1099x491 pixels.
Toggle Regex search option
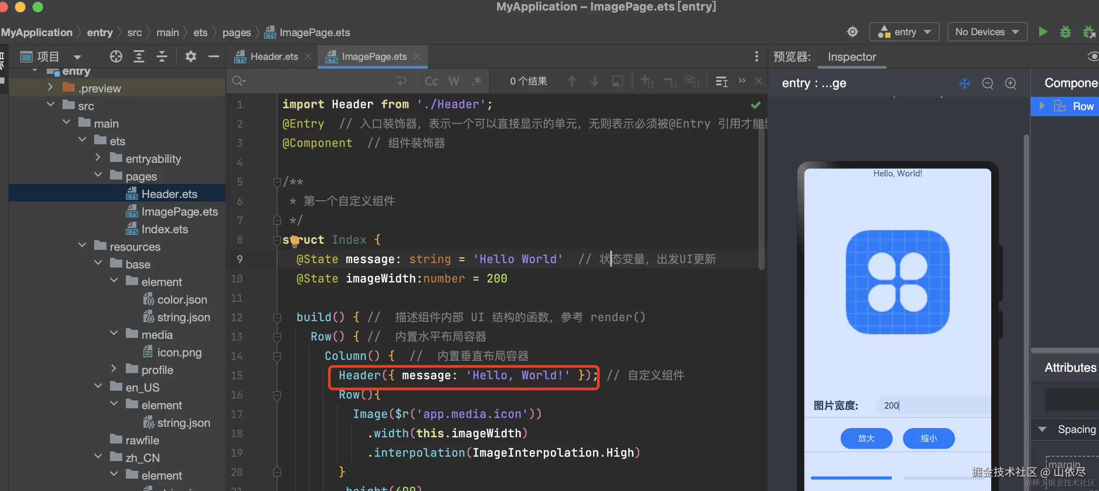(477, 81)
